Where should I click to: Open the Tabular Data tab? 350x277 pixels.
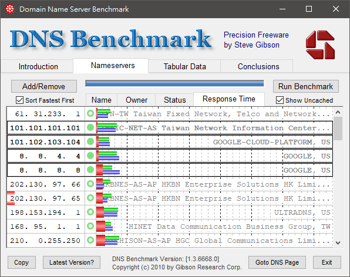184,66
